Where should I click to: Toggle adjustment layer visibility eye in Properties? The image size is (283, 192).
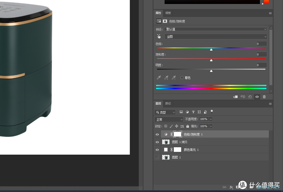257,97
